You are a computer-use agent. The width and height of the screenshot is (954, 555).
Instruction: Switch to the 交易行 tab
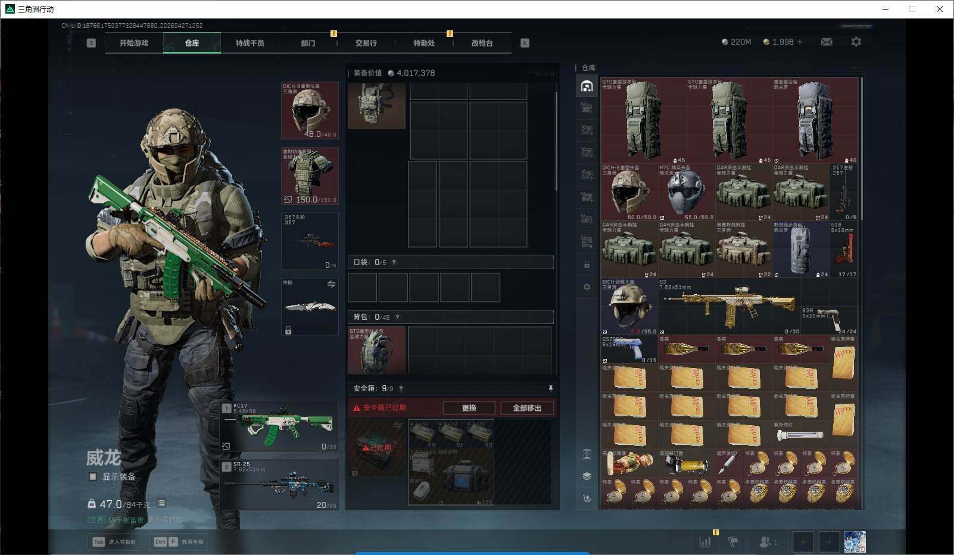point(366,43)
